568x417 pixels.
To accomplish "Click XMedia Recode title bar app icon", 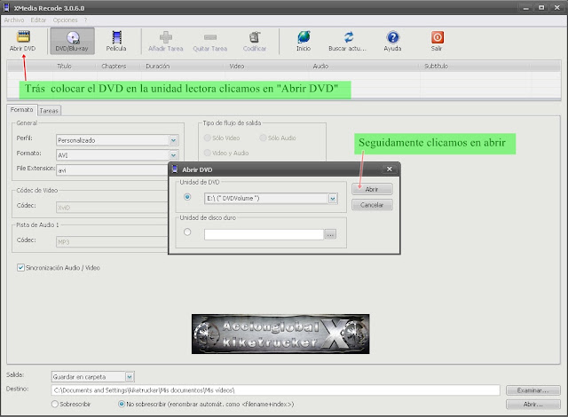I will [6, 8].
